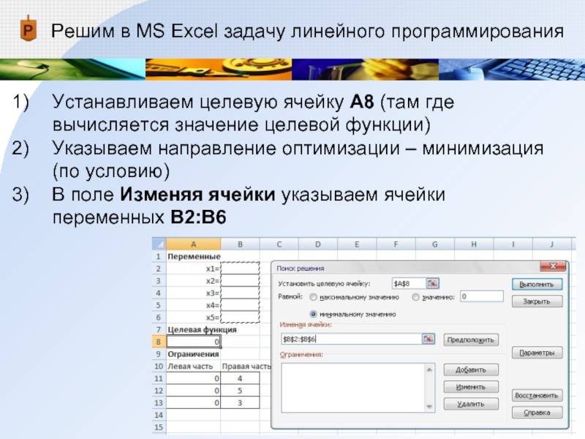Click the Изменить constraint button
585x439 pixels.
[471, 387]
